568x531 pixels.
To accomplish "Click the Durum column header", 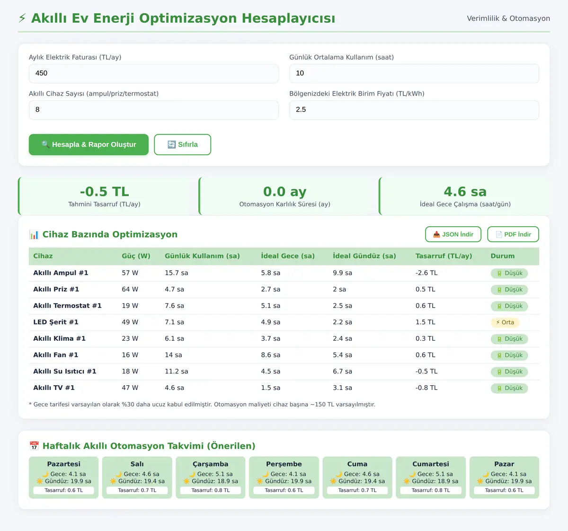I will (503, 256).
